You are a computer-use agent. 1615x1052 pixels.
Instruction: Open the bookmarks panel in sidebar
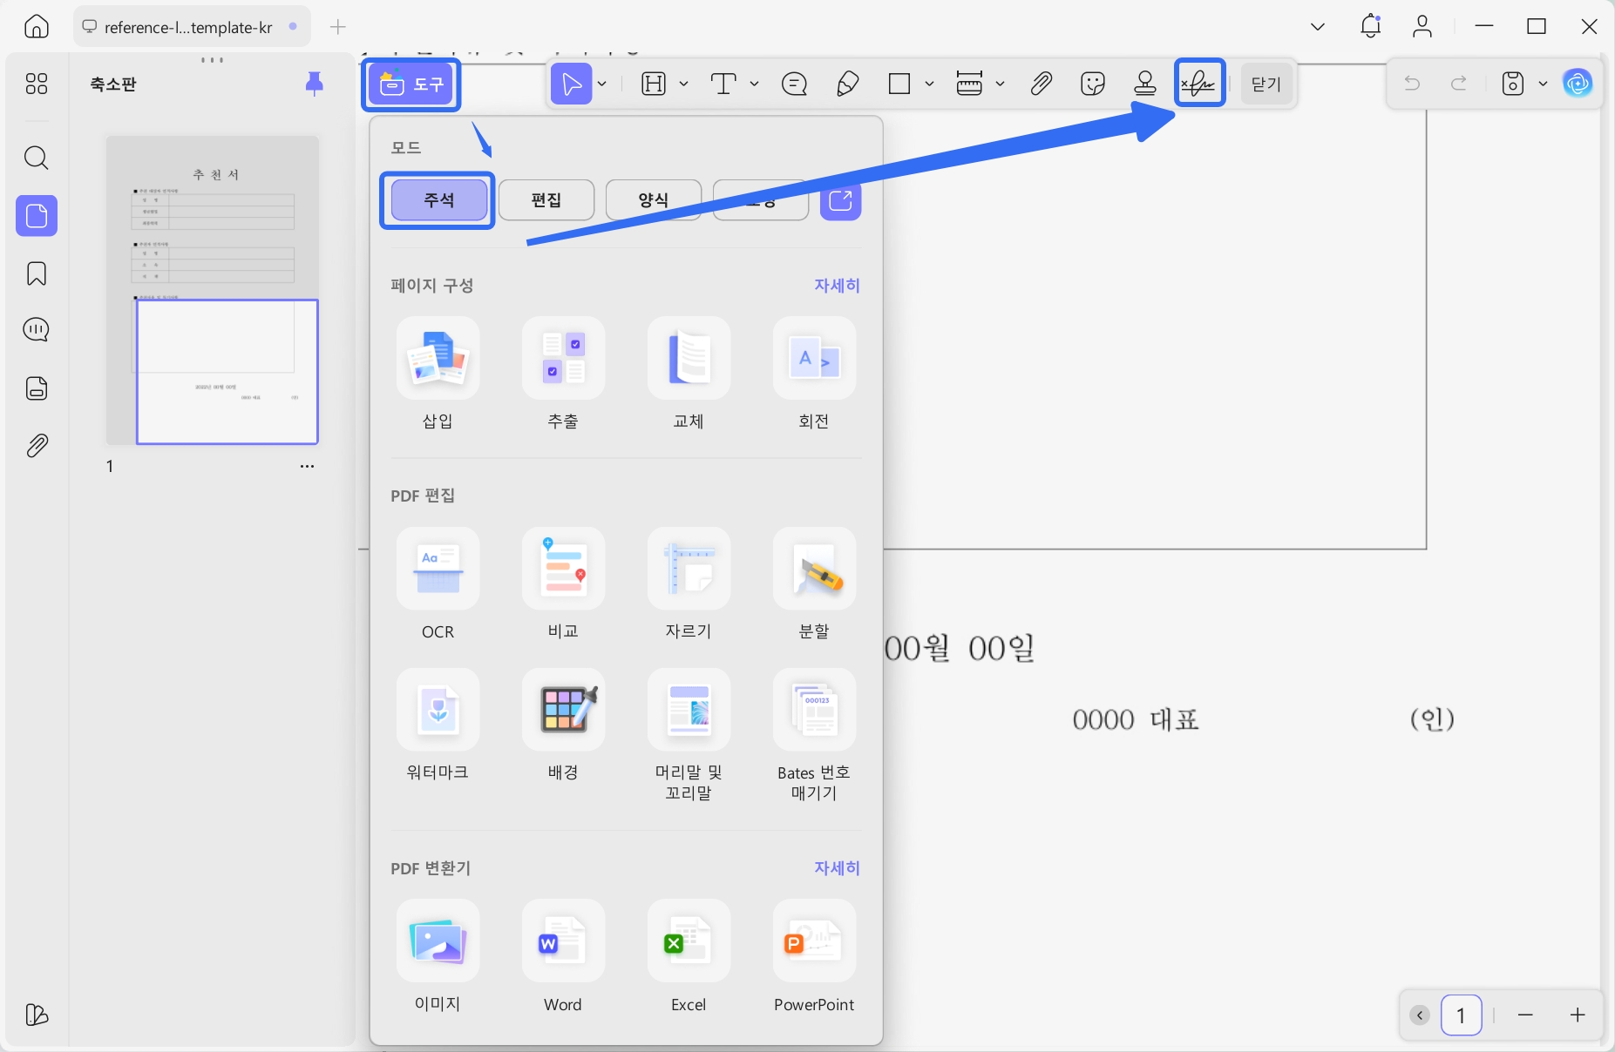(x=37, y=273)
